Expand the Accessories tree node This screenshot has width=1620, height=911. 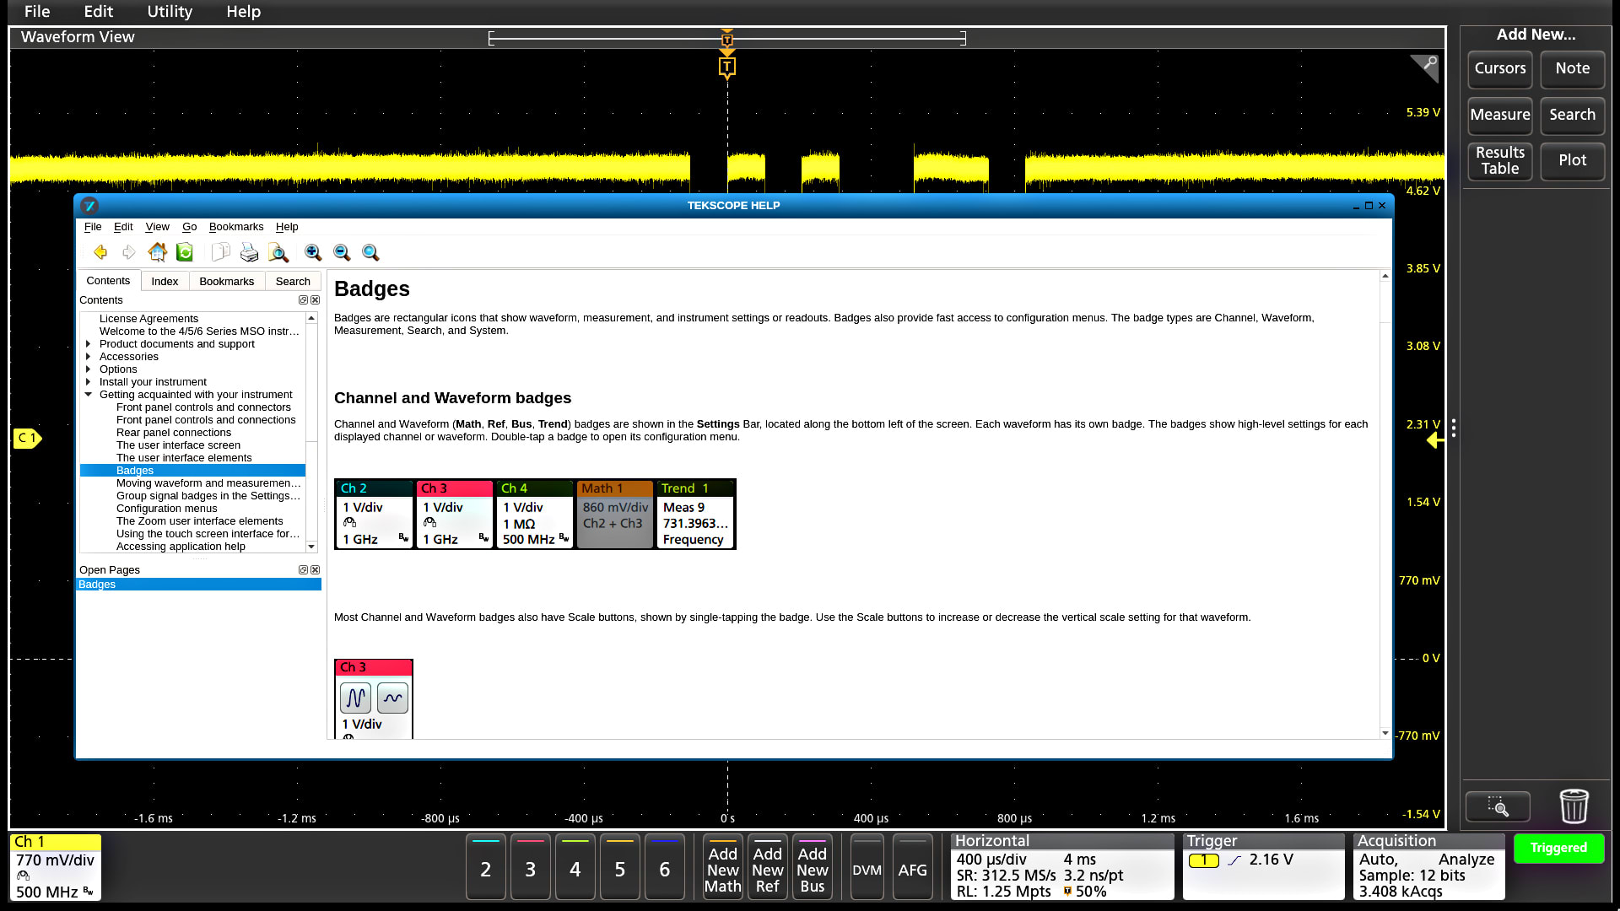[x=88, y=357]
